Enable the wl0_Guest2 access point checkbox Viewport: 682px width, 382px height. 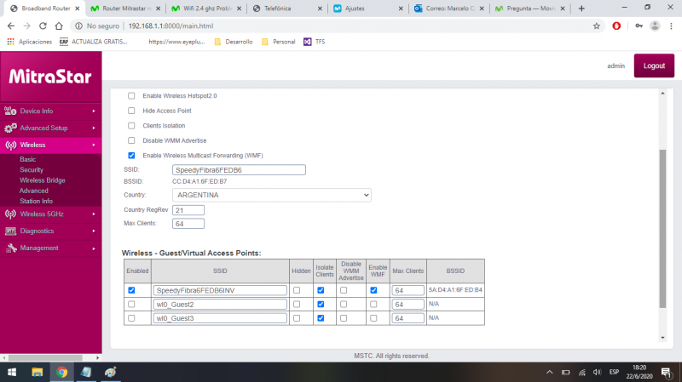pyautogui.click(x=131, y=305)
